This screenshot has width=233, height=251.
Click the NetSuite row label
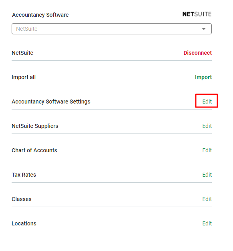tap(22, 53)
